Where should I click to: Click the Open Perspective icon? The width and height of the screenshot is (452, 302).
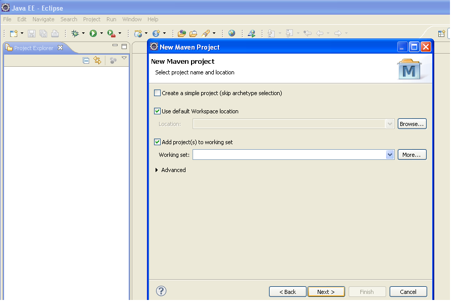coord(441,34)
